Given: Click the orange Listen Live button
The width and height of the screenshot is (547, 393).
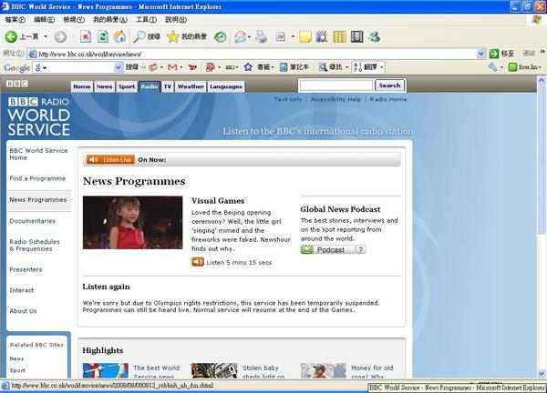Looking at the screenshot, I should pyautogui.click(x=110, y=159).
